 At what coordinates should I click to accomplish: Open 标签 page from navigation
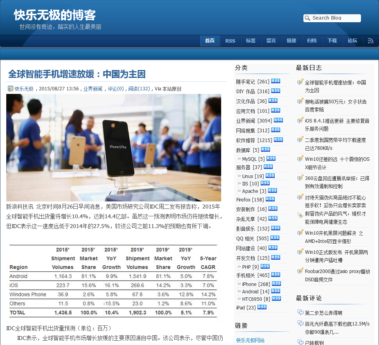(251, 41)
